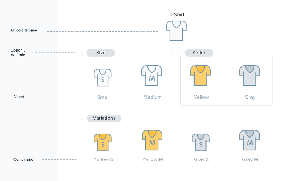Pick the Yellow S variation shirt icon

point(103,142)
